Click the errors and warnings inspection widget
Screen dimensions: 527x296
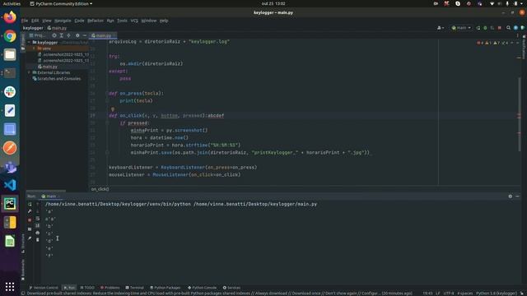click(x=493, y=43)
